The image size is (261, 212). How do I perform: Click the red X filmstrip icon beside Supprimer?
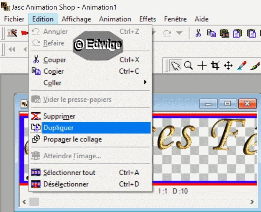[x=36, y=116]
